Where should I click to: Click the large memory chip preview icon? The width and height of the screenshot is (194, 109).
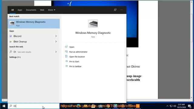[93, 24]
